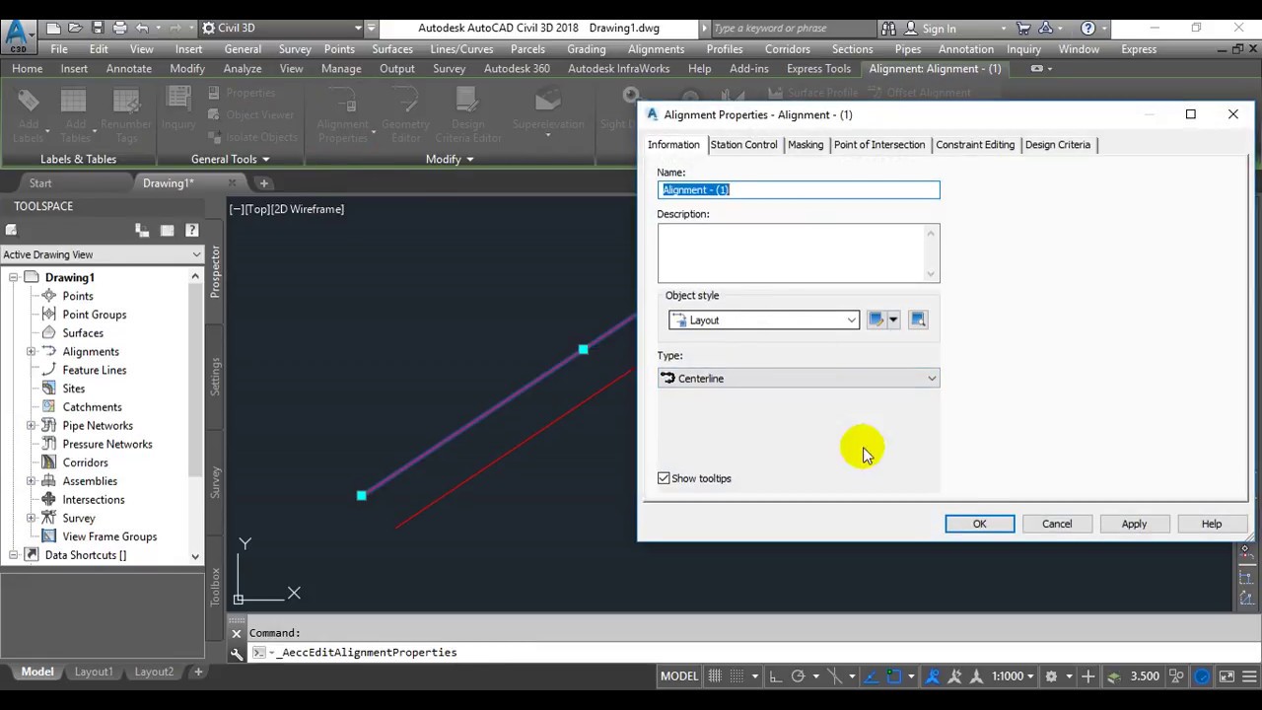
Task: Toggle 2D object snap in status bar
Action: [894, 676]
